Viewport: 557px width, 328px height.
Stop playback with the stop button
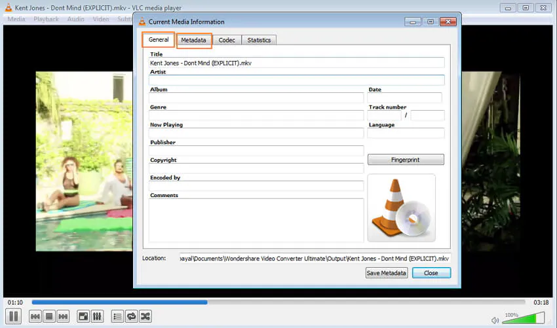(x=49, y=316)
